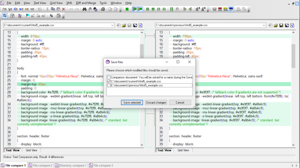Screen dimensions: 300x168
Task: Open file icon for left pane
Action: click(x=124, y=26)
